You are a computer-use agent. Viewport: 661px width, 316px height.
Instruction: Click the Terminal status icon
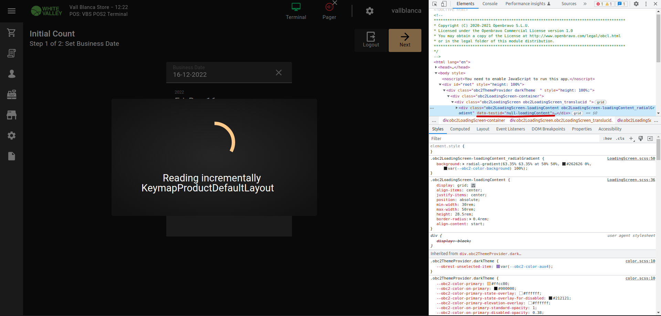pyautogui.click(x=296, y=7)
